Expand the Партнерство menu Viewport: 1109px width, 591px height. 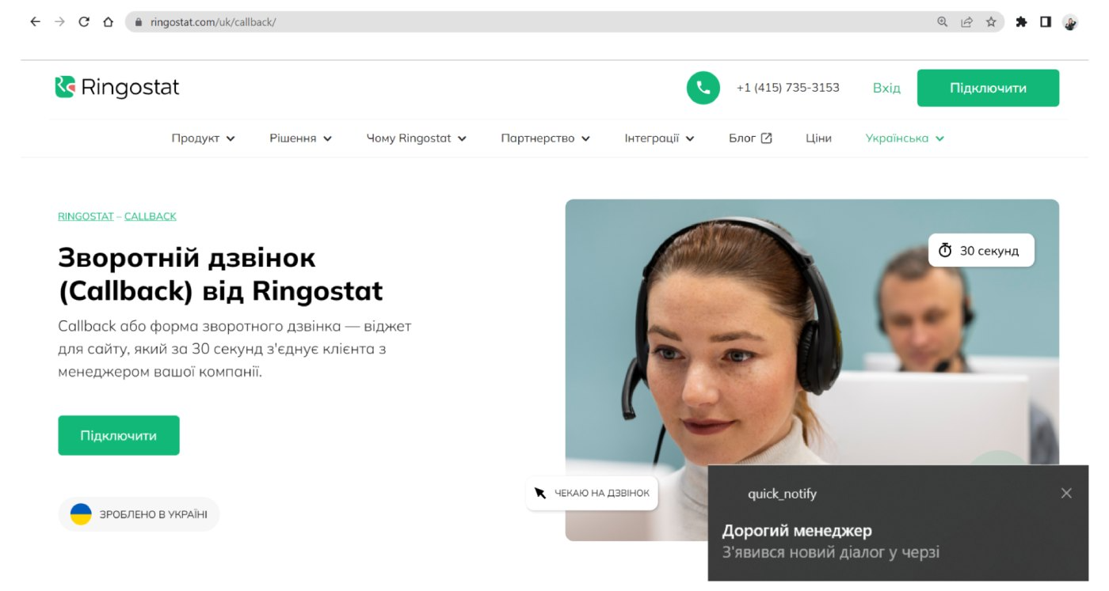point(546,138)
